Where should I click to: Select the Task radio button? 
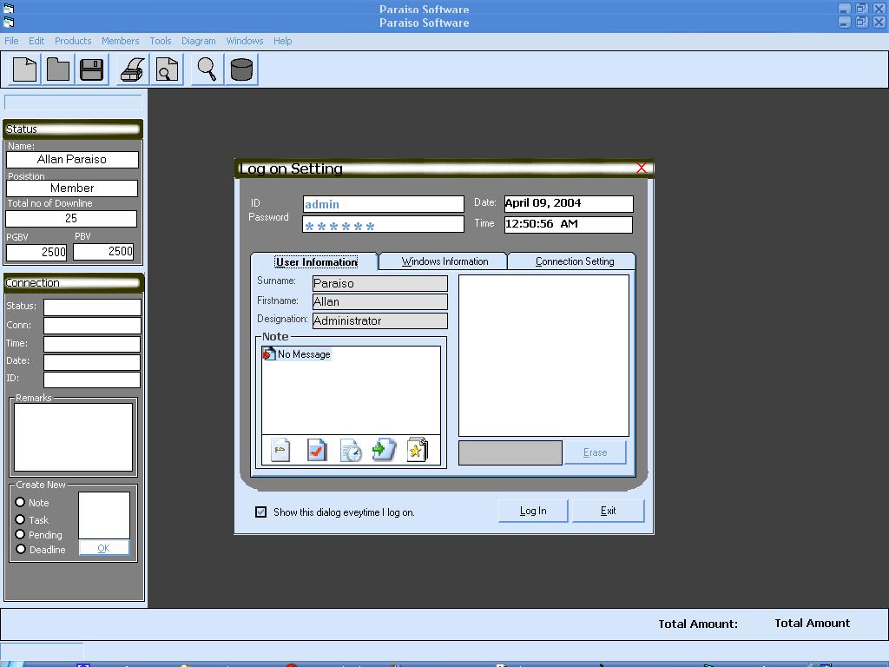pyautogui.click(x=21, y=519)
